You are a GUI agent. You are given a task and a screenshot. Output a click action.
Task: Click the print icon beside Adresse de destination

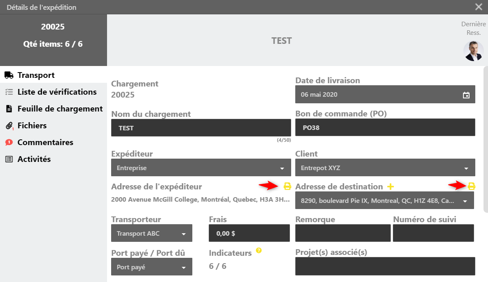pos(472,186)
